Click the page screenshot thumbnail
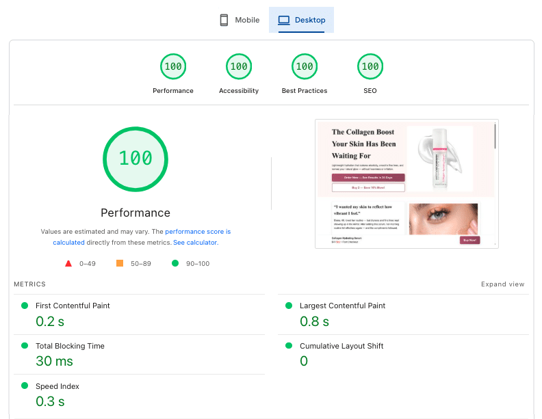The width and height of the screenshot is (542, 419). click(x=406, y=184)
